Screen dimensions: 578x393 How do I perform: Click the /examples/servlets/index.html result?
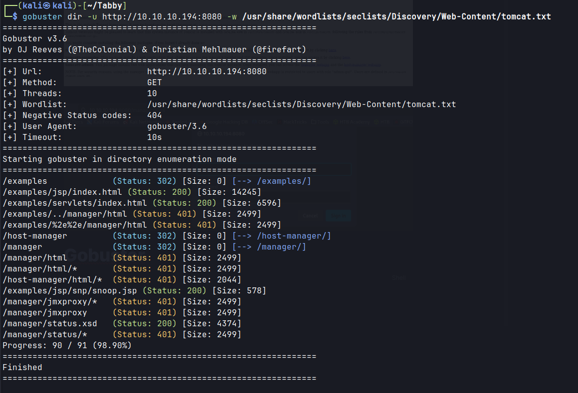pyautogui.click(x=74, y=203)
